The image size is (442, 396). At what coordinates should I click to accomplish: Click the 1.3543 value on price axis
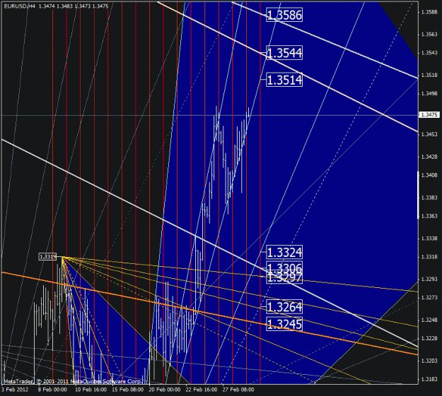(x=429, y=53)
